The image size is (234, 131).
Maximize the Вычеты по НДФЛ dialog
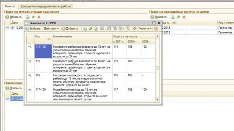pos(154,23)
